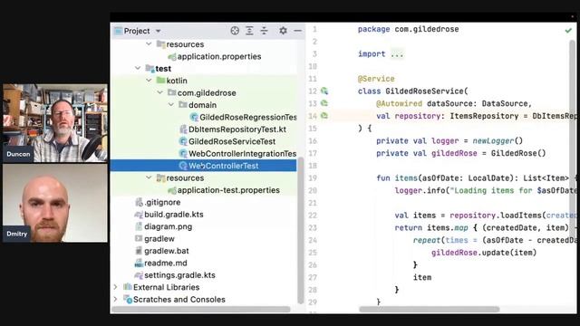Expand the folded import ... region
The width and height of the screenshot is (580, 326).
pyautogui.click(x=397, y=54)
